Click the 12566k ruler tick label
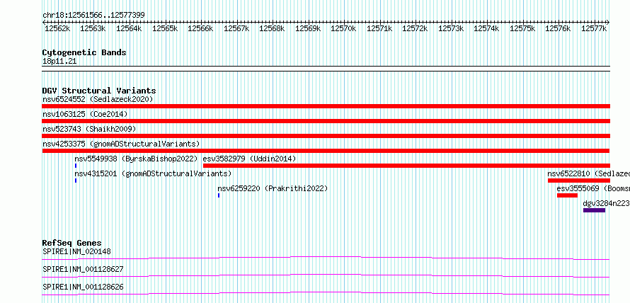The height and width of the screenshot is (303, 630). [x=200, y=28]
